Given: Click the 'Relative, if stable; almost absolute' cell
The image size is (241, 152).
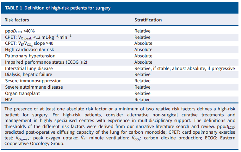Looking at the screenshot, I should pyautogui.click(x=184, y=68).
